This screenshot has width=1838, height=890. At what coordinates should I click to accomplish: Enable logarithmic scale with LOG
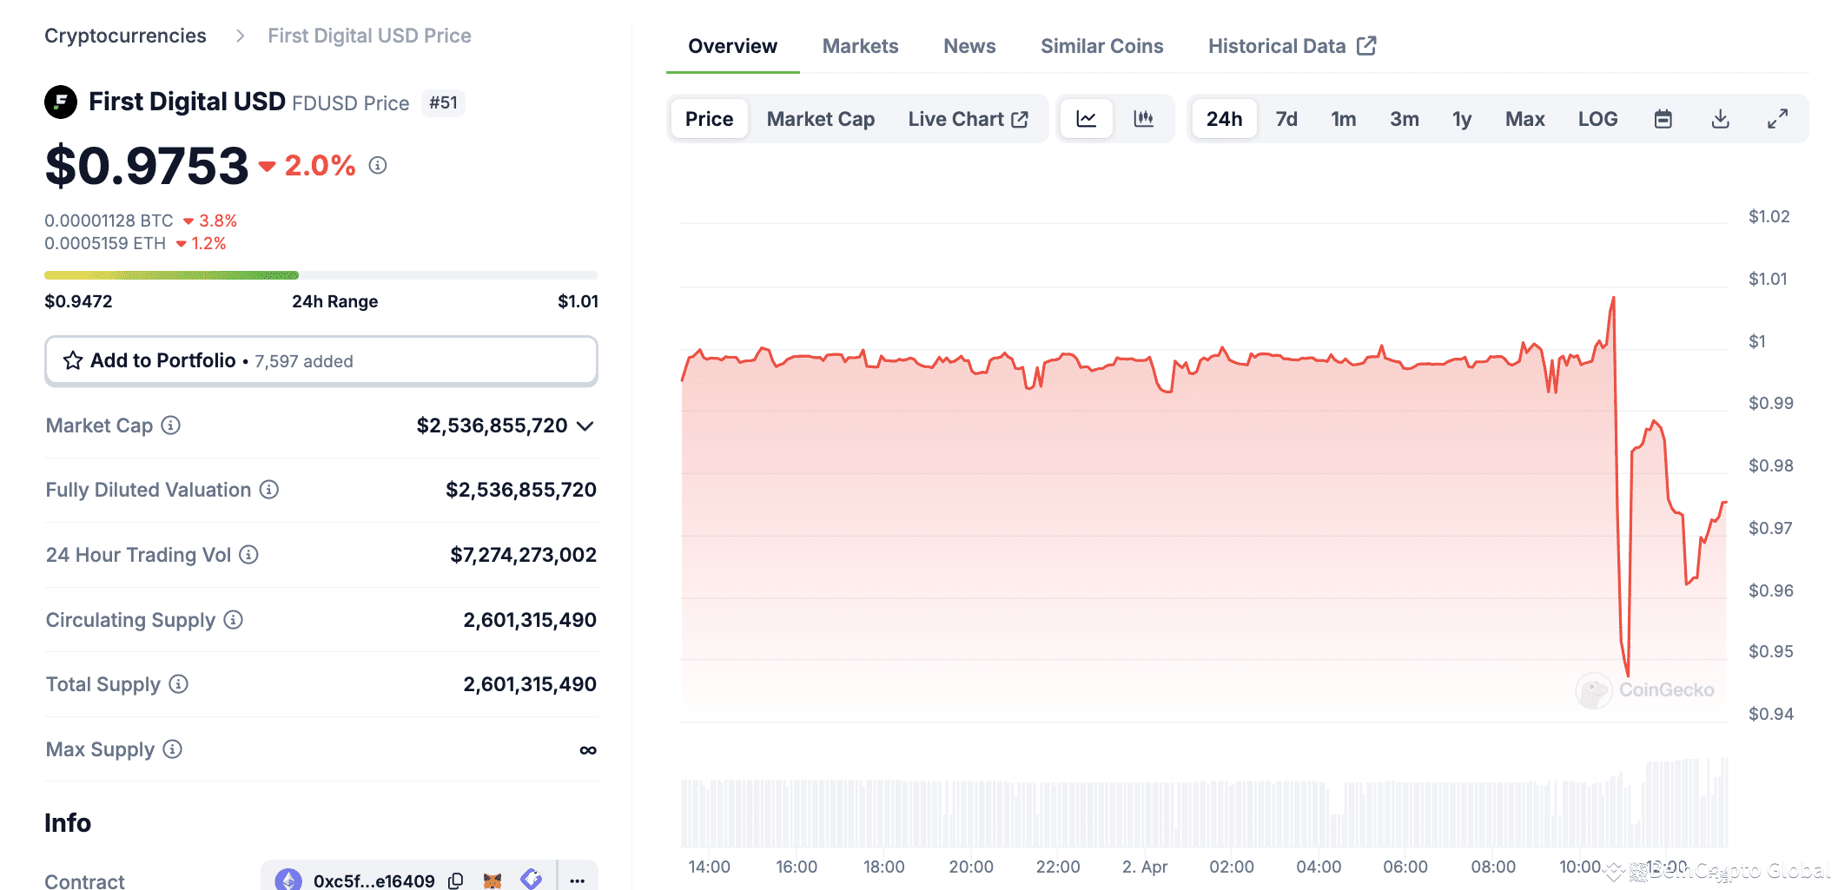click(x=1597, y=119)
